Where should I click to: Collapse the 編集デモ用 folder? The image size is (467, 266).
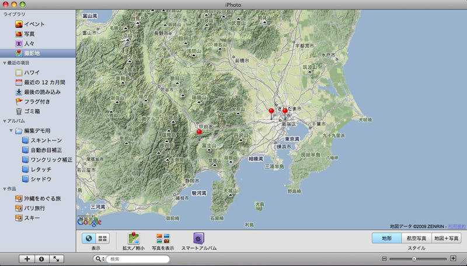[x=11, y=130]
